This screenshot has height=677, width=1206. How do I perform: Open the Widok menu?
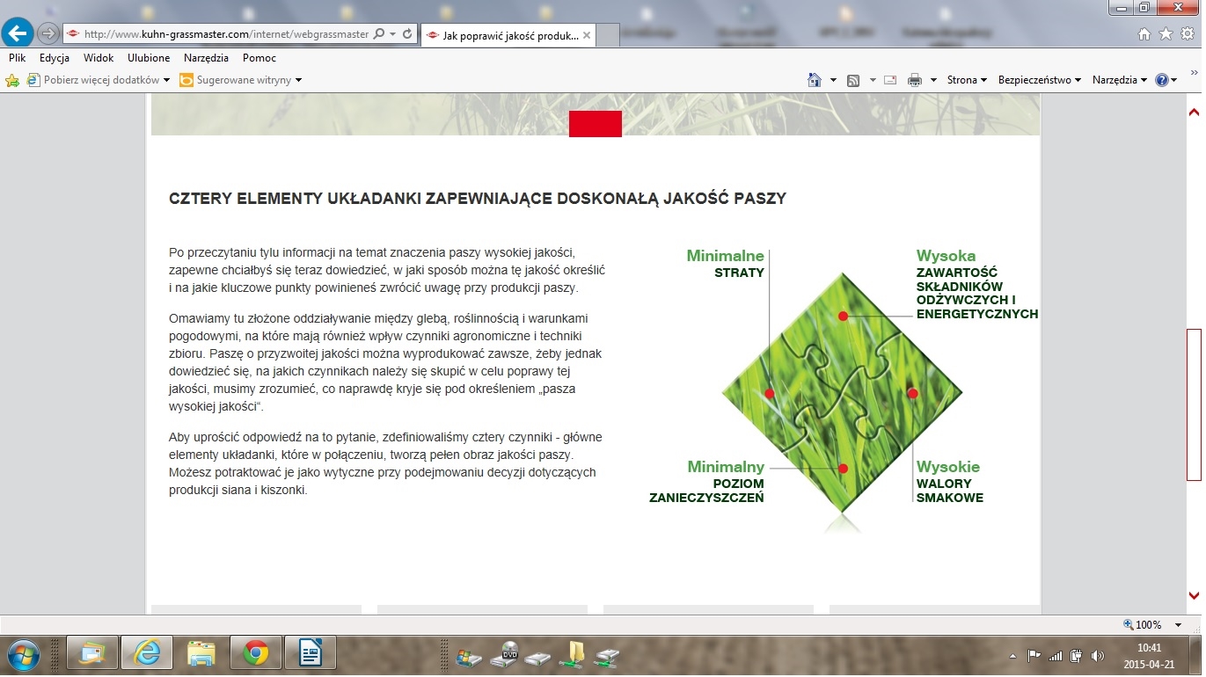99,58
